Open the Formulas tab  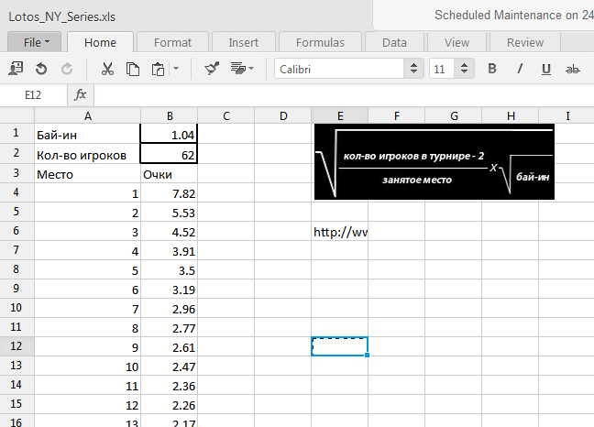(320, 42)
